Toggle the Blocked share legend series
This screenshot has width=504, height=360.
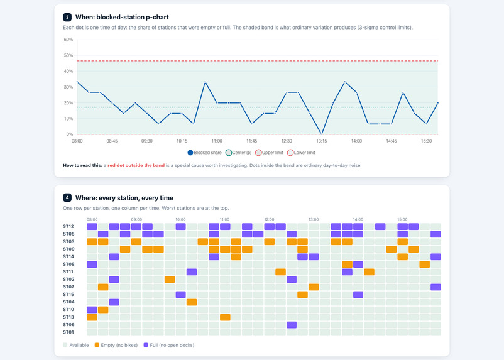(204, 153)
